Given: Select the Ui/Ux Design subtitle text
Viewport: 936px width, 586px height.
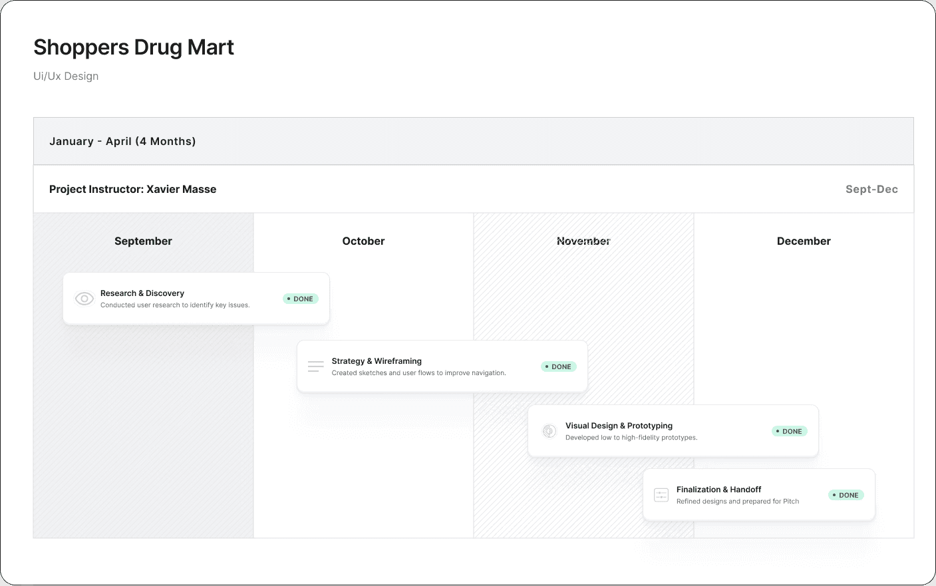Looking at the screenshot, I should pyautogui.click(x=66, y=76).
